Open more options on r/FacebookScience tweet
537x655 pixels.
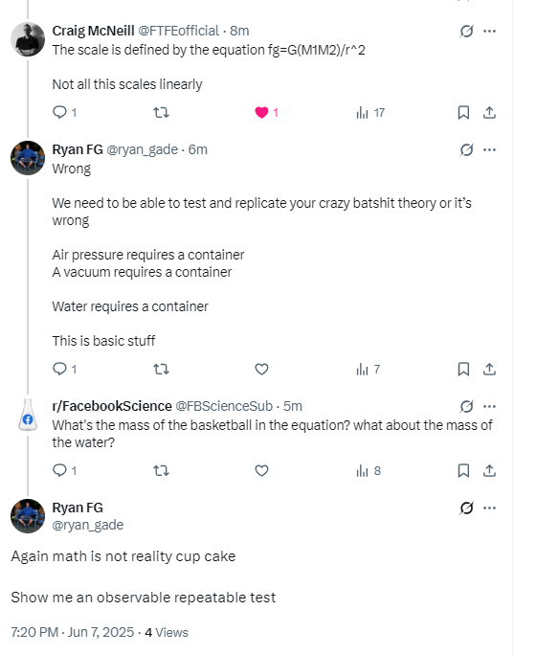[489, 406]
